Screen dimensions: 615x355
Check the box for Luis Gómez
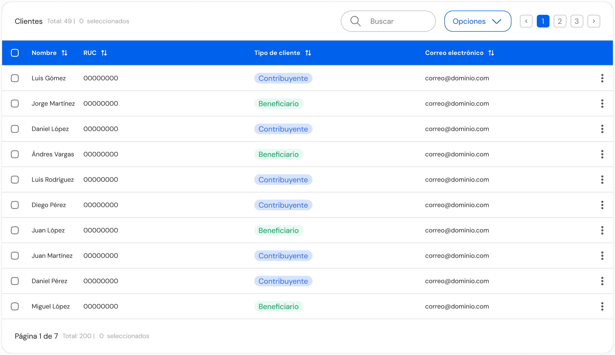coord(15,78)
